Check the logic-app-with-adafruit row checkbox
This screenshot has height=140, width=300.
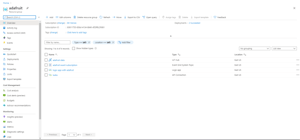point(46,70)
